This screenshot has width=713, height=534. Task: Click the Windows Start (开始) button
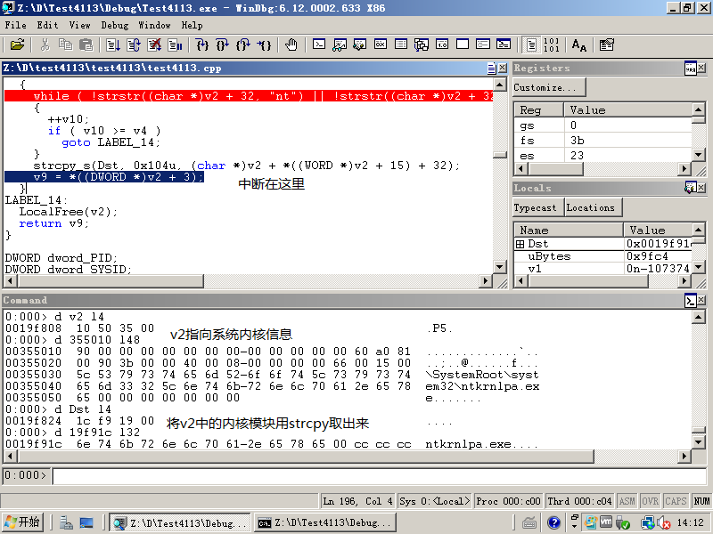click(x=23, y=522)
